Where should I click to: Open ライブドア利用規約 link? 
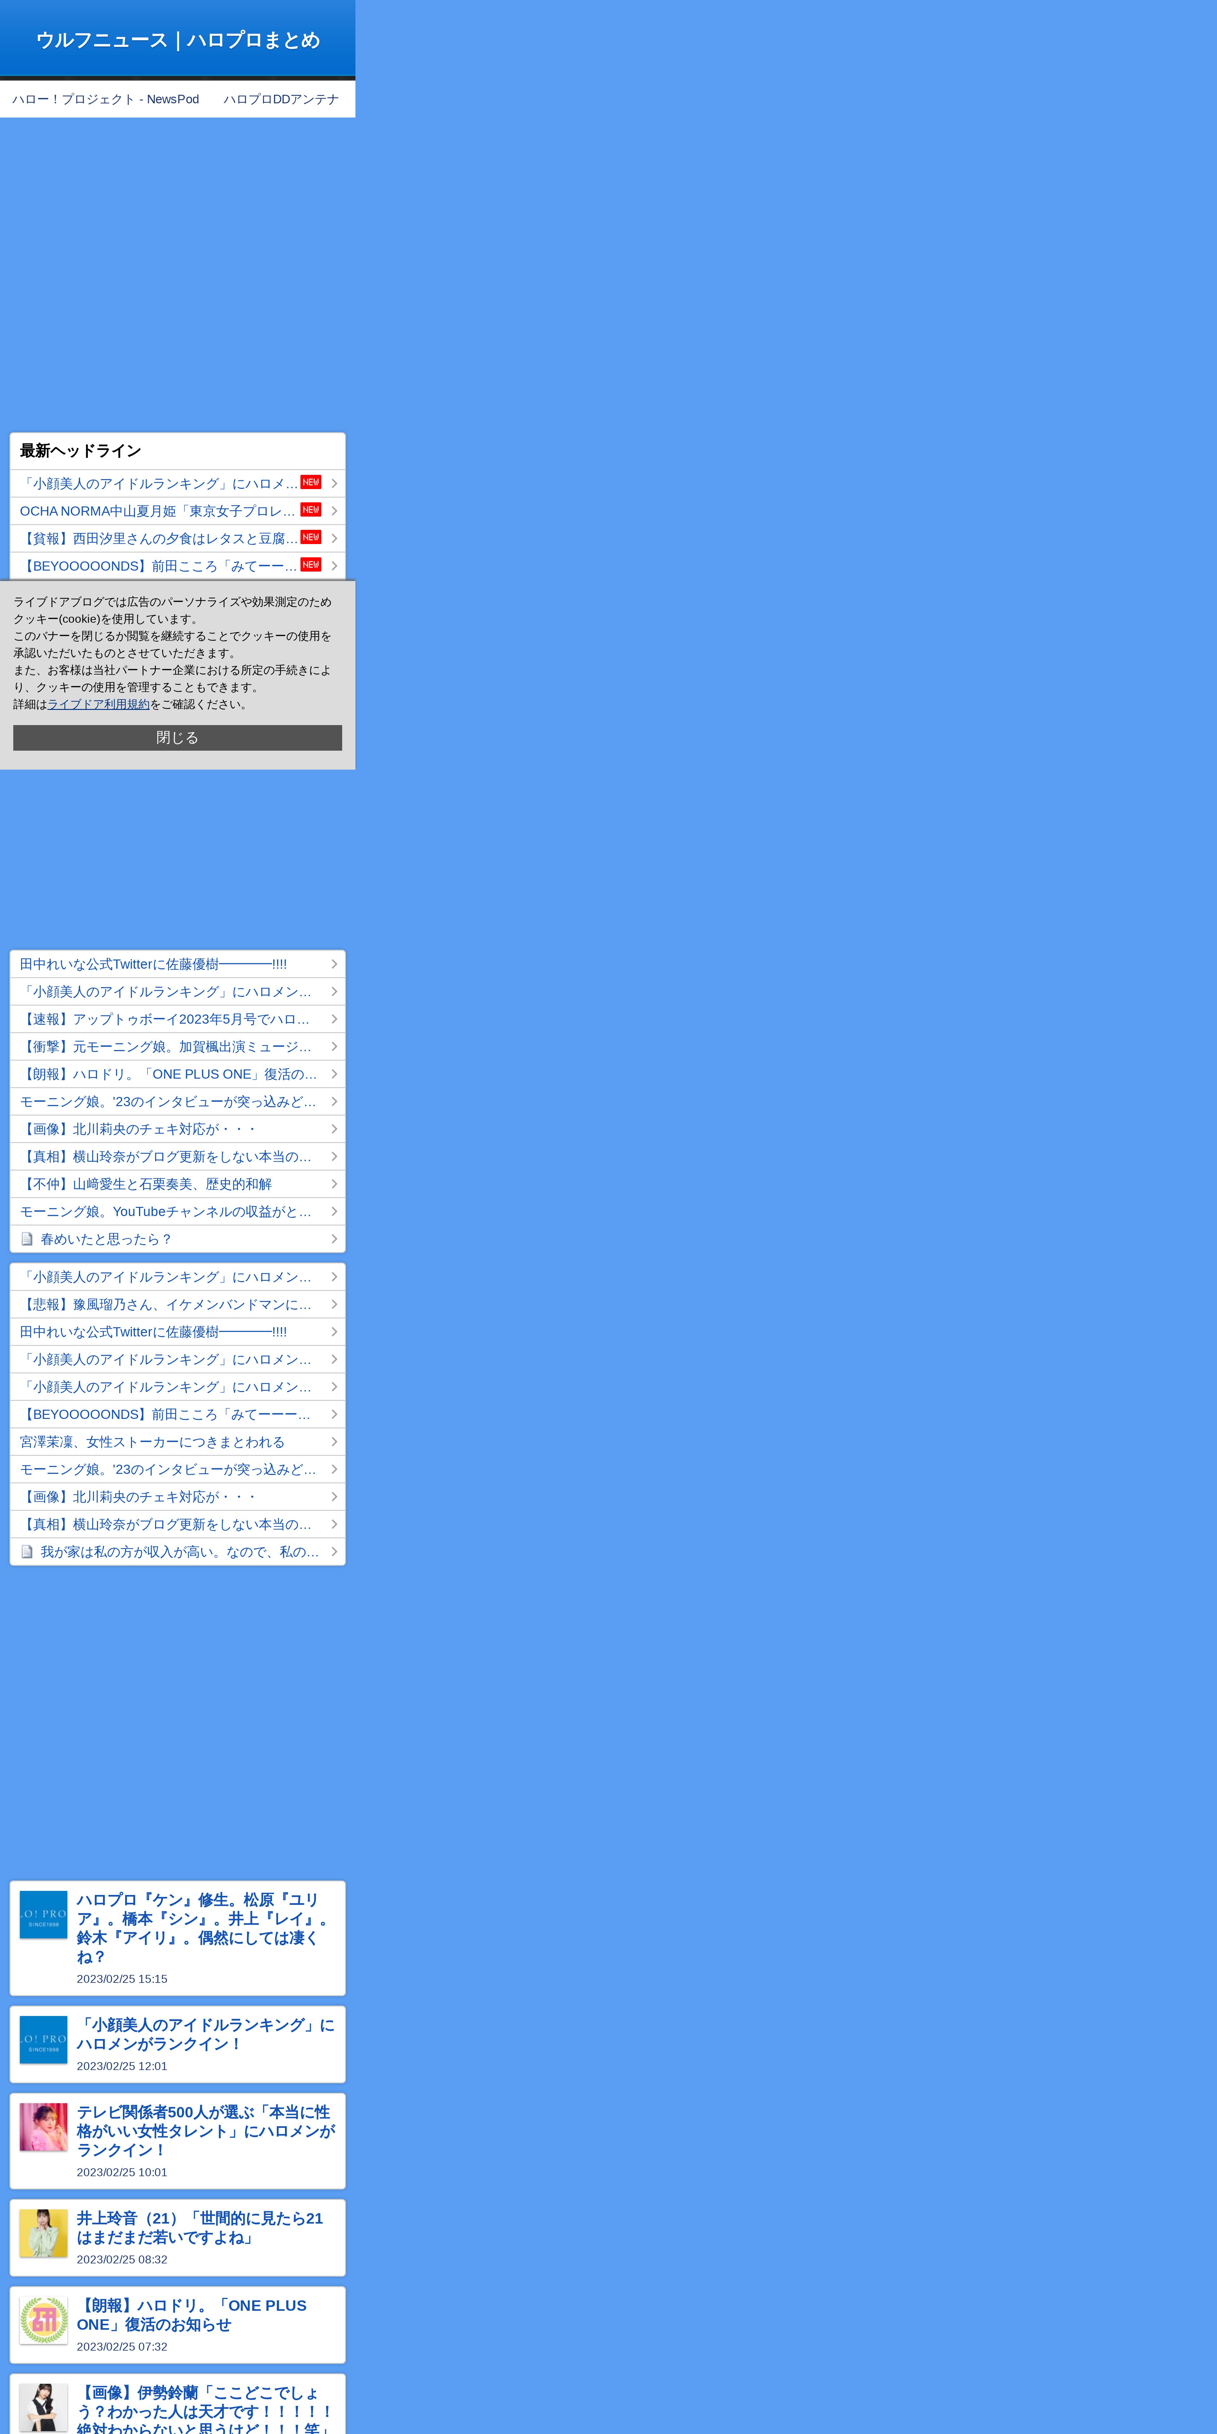[98, 704]
